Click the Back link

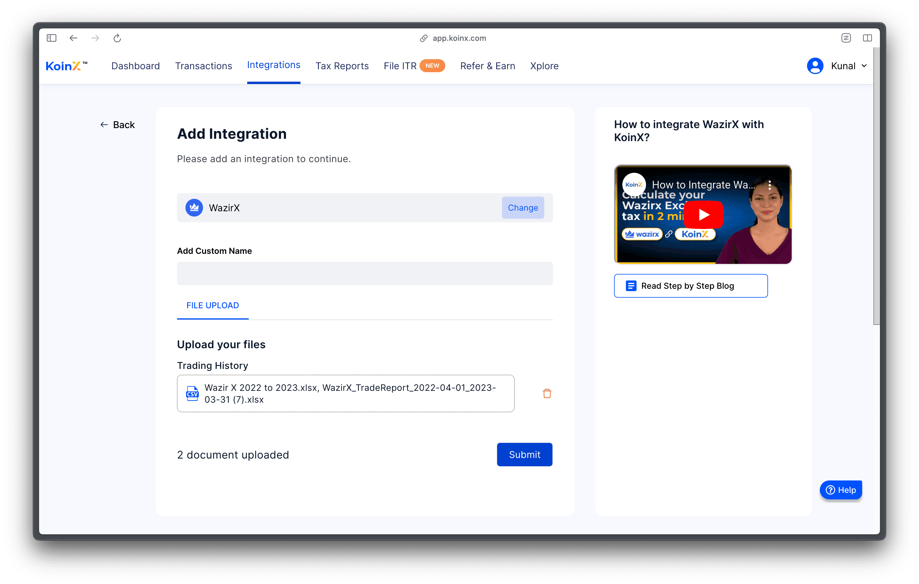[x=118, y=125]
